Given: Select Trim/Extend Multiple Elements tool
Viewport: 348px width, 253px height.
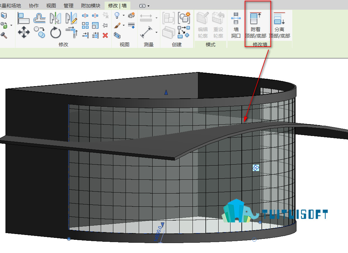Looking at the screenshot, I should click(x=95, y=35).
